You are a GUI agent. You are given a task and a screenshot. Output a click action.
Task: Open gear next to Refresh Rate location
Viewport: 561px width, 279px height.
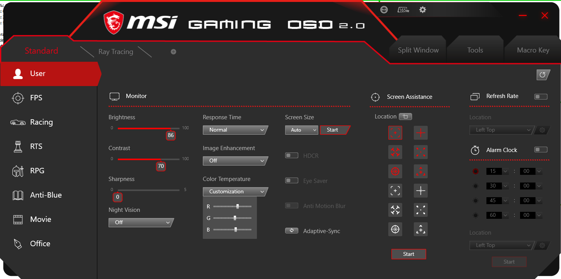pos(542,130)
